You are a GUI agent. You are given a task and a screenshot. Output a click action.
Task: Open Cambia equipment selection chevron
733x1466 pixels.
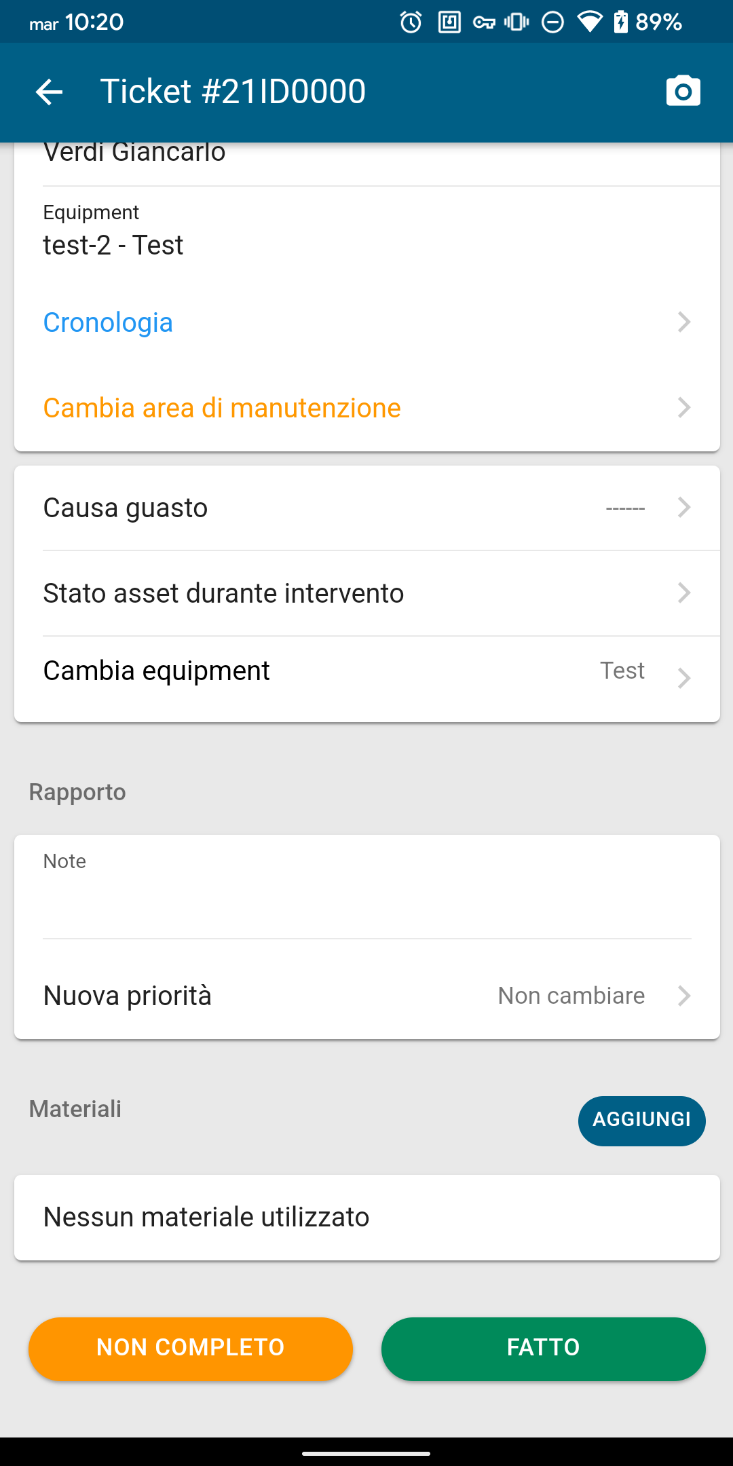683,677
